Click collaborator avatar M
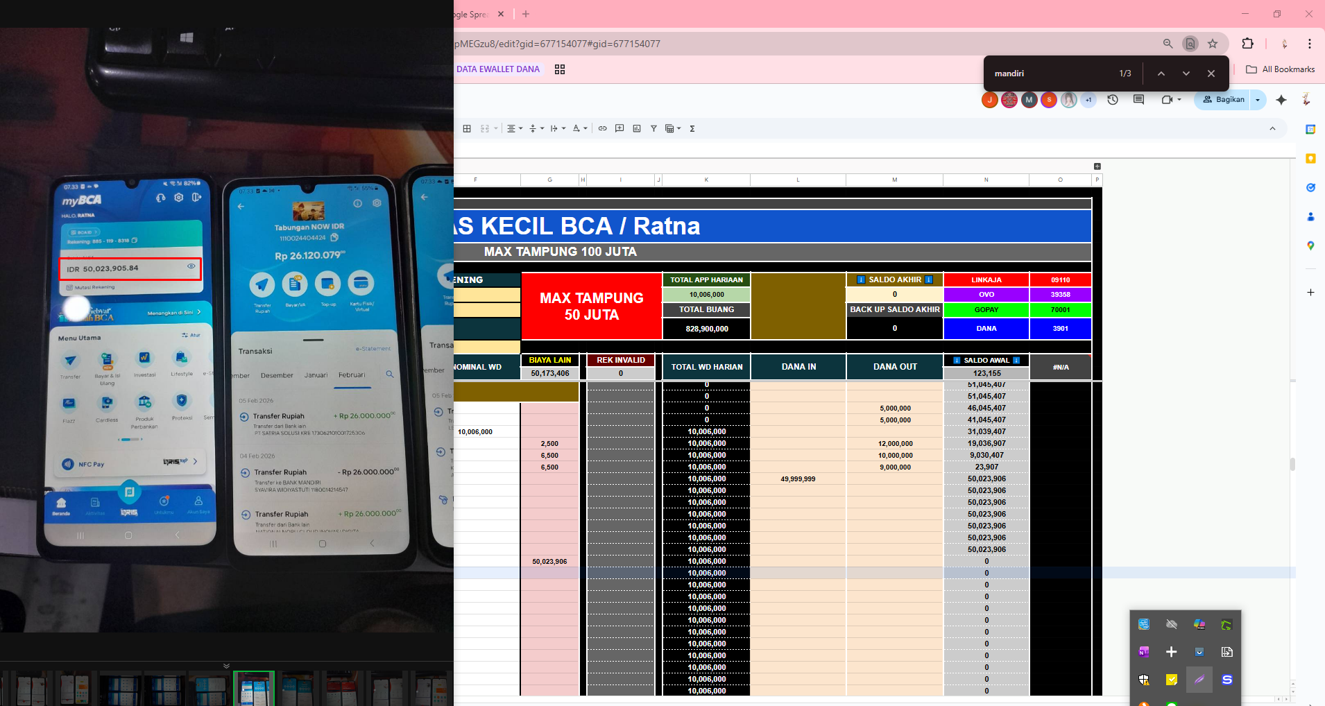Viewport: 1325px width, 706px height. (x=1029, y=100)
